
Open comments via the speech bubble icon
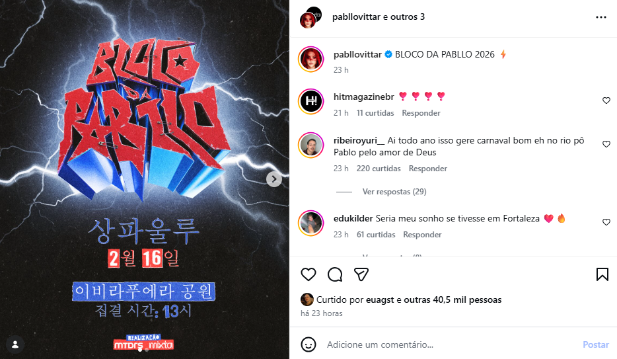(x=335, y=274)
